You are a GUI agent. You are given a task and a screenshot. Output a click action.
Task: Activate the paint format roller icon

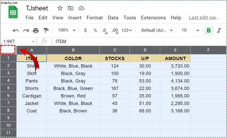point(46,30)
